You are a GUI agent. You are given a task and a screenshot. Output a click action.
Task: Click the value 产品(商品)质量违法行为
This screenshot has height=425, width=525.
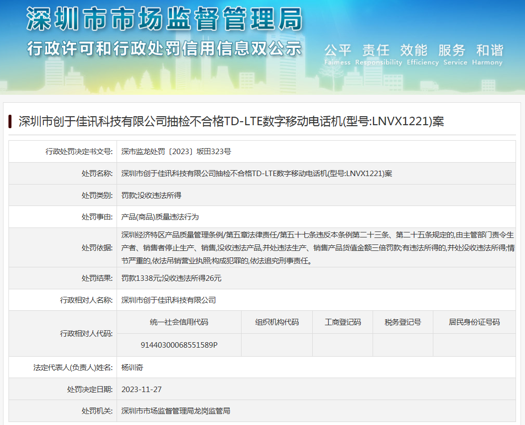click(x=160, y=217)
